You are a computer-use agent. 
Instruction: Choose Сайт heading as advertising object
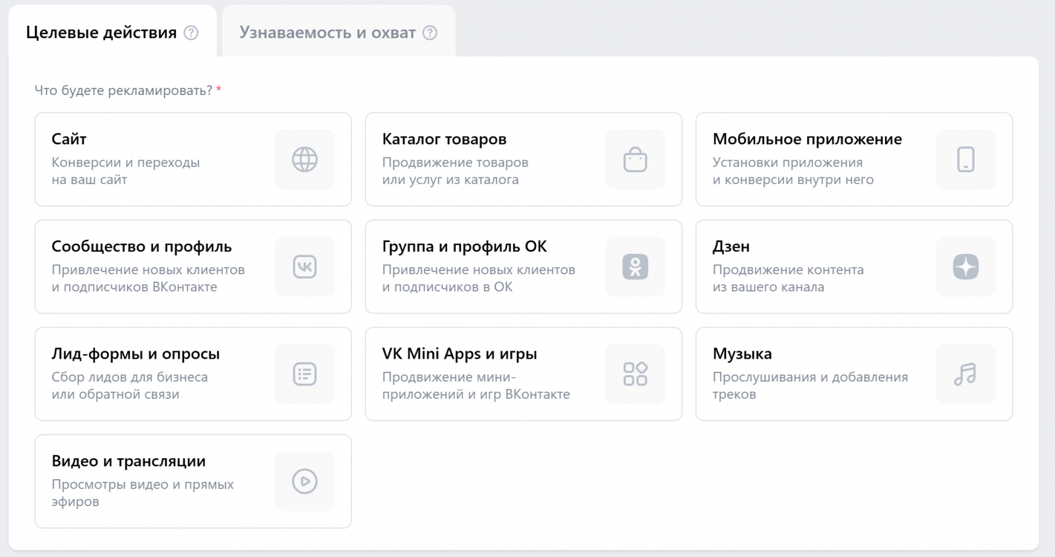(x=69, y=139)
